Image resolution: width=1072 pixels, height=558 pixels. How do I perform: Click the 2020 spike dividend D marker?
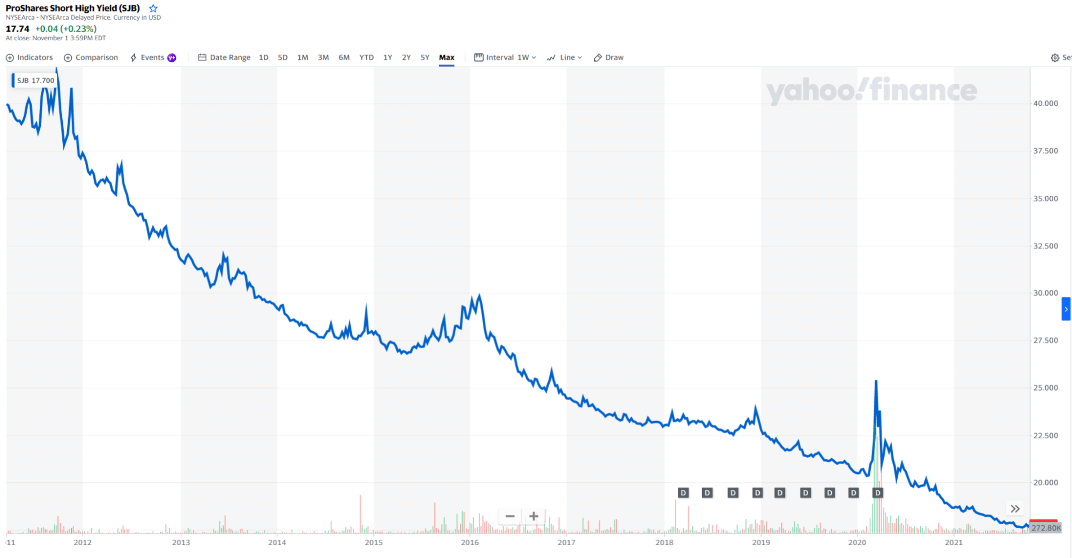coord(878,493)
